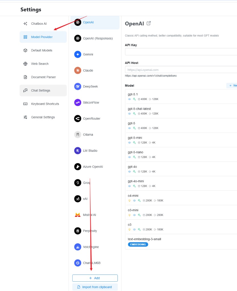Viewport: 237px width, 291px height.
Task: Click the DeepSeek whale icon
Action: tap(78, 86)
